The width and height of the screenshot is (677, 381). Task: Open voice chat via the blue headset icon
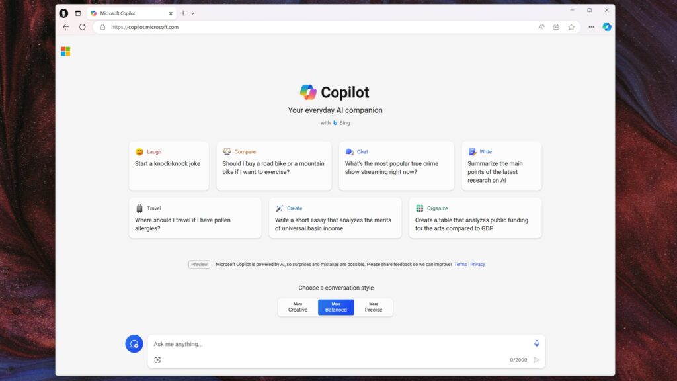[134, 344]
